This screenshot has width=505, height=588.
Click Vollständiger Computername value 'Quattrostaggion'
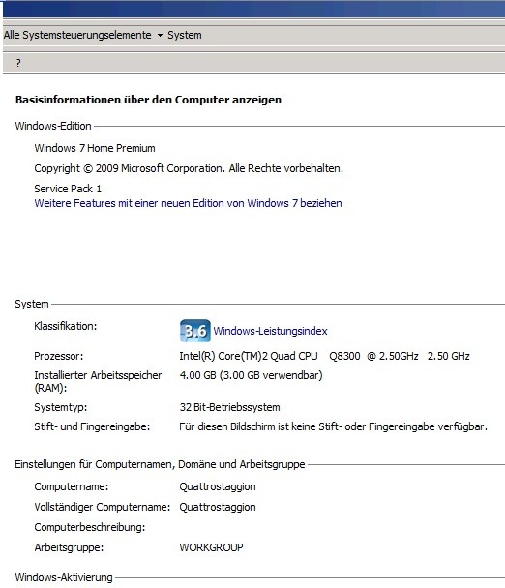218,507
